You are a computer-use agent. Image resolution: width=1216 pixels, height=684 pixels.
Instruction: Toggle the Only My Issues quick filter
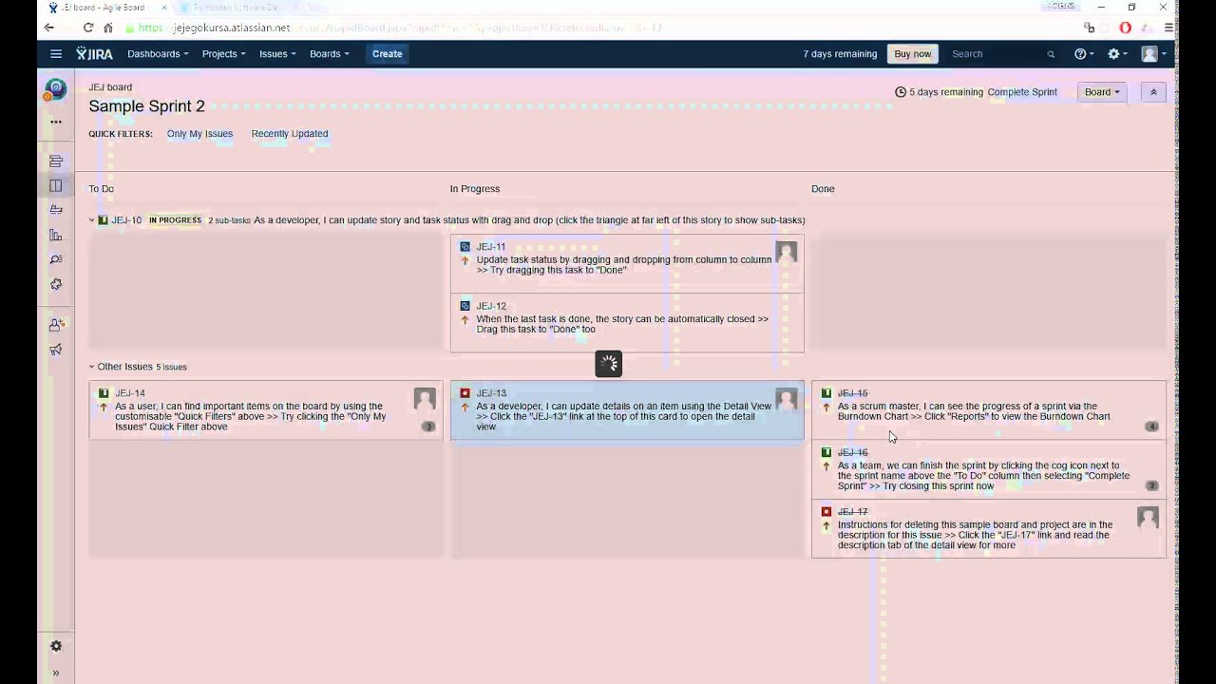[x=199, y=134]
